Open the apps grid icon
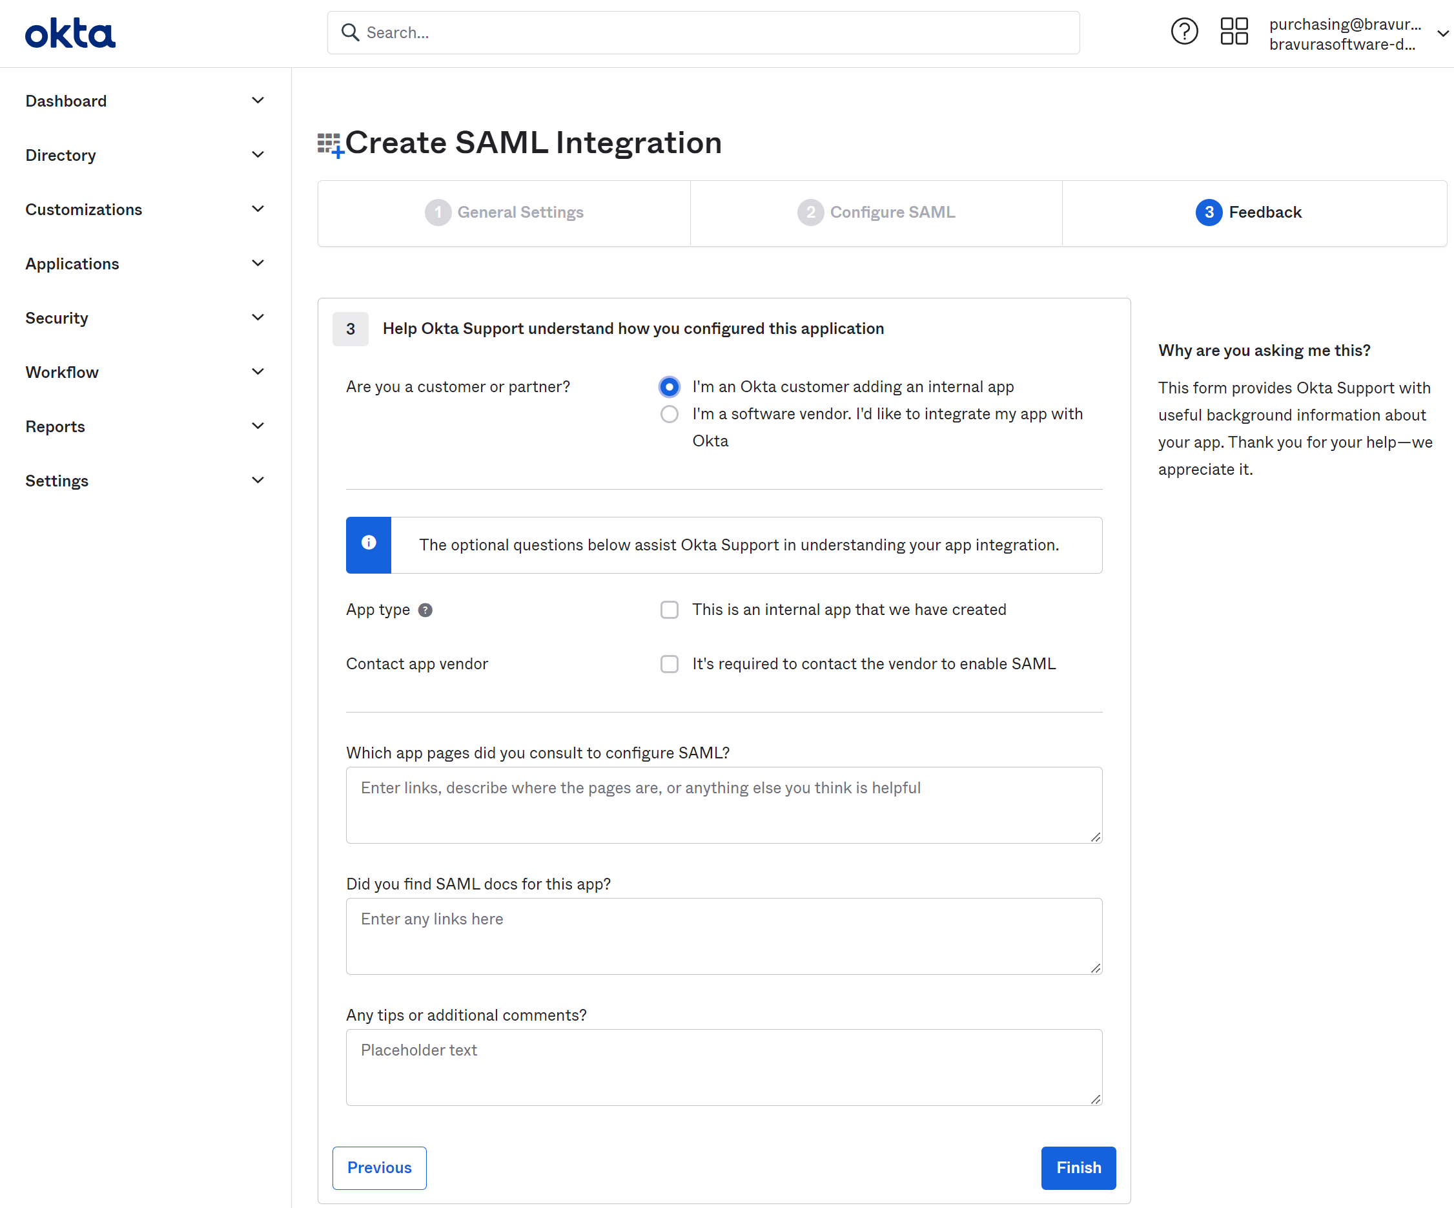This screenshot has height=1208, width=1454. [x=1234, y=31]
